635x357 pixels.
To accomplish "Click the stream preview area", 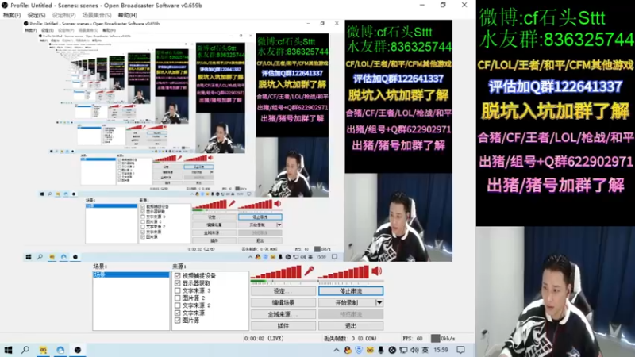I will [x=237, y=140].
